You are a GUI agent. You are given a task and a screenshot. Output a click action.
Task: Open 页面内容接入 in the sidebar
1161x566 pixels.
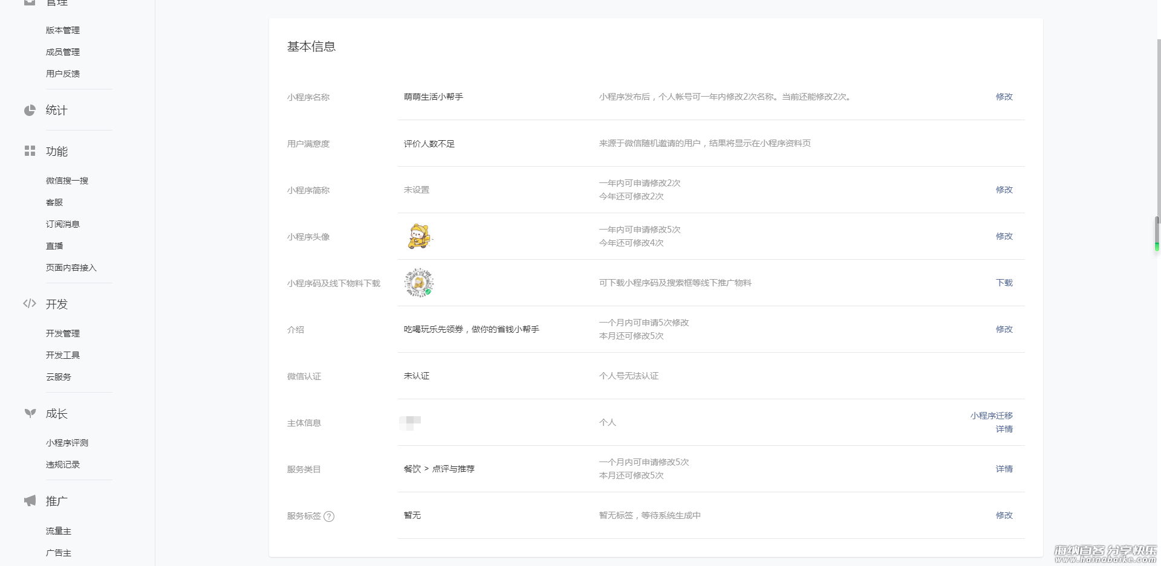point(71,268)
